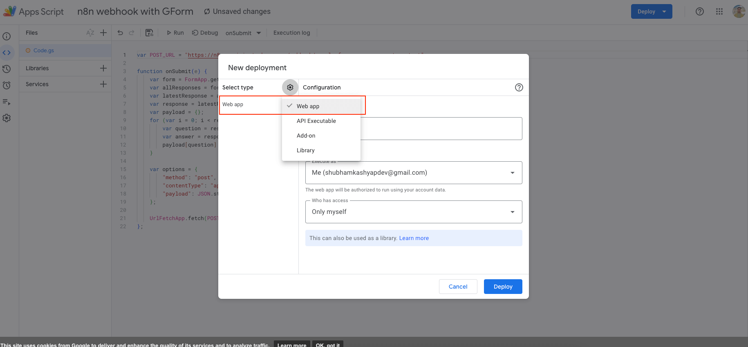Open the Triggers alarm clock icon

(7, 85)
